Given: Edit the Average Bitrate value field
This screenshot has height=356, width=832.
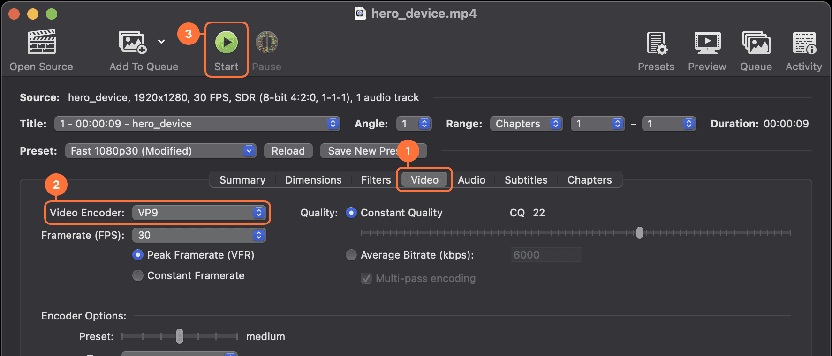Looking at the screenshot, I should (546, 255).
